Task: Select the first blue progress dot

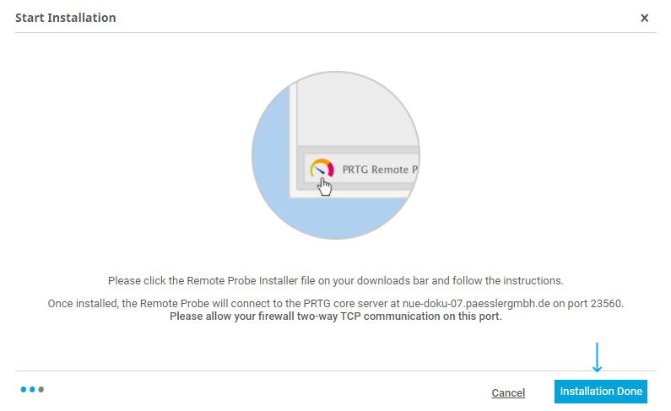Action: tap(23, 390)
